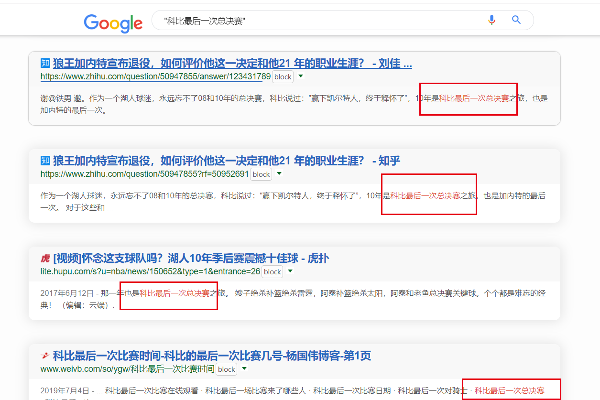Click Hupu favicon of 虎扑 result
This screenshot has width=600, height=400.
coord(45,259)
